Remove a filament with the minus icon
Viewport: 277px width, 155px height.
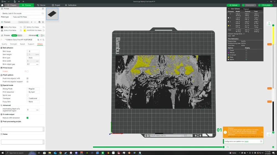tap(35, 22)
